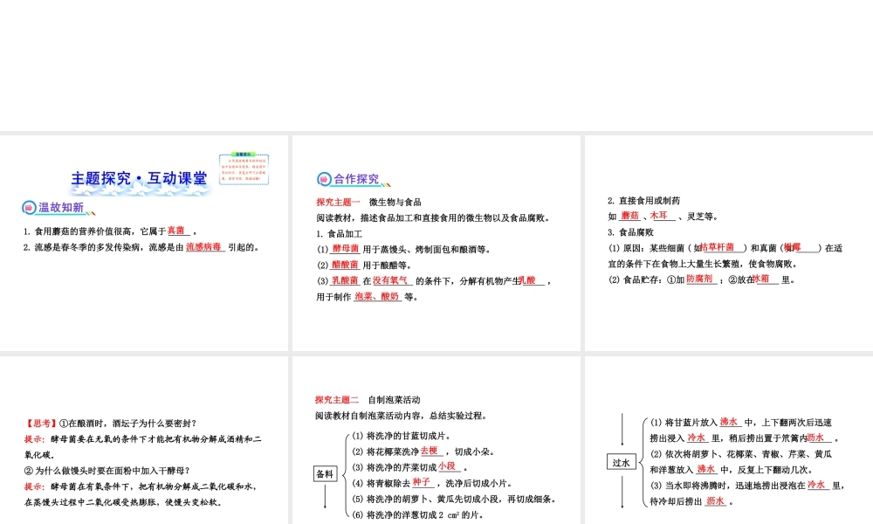Click 冷水 after 捞出浸入
This screenshot has width=873, height=524.
[696, 438]
